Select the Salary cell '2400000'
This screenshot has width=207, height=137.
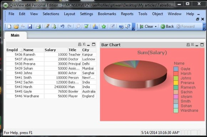[56, 87]
